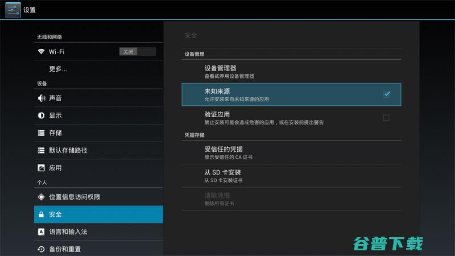This screenshot has width=455, height=256.
Task: Click the 设备管理 section header
Action: pyautogui.click(x=195, y=54)
